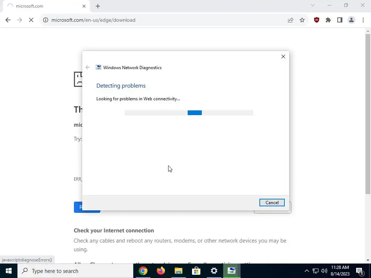This screenshot has width=371, height=278.
Task: Open uBlock Origin extension
Action: tap(317, 20)
